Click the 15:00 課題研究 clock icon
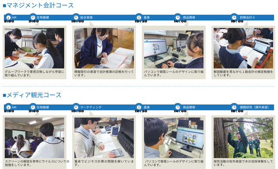Image resolution: width=278 pixels, height=169 pixels. pos(234,107)
